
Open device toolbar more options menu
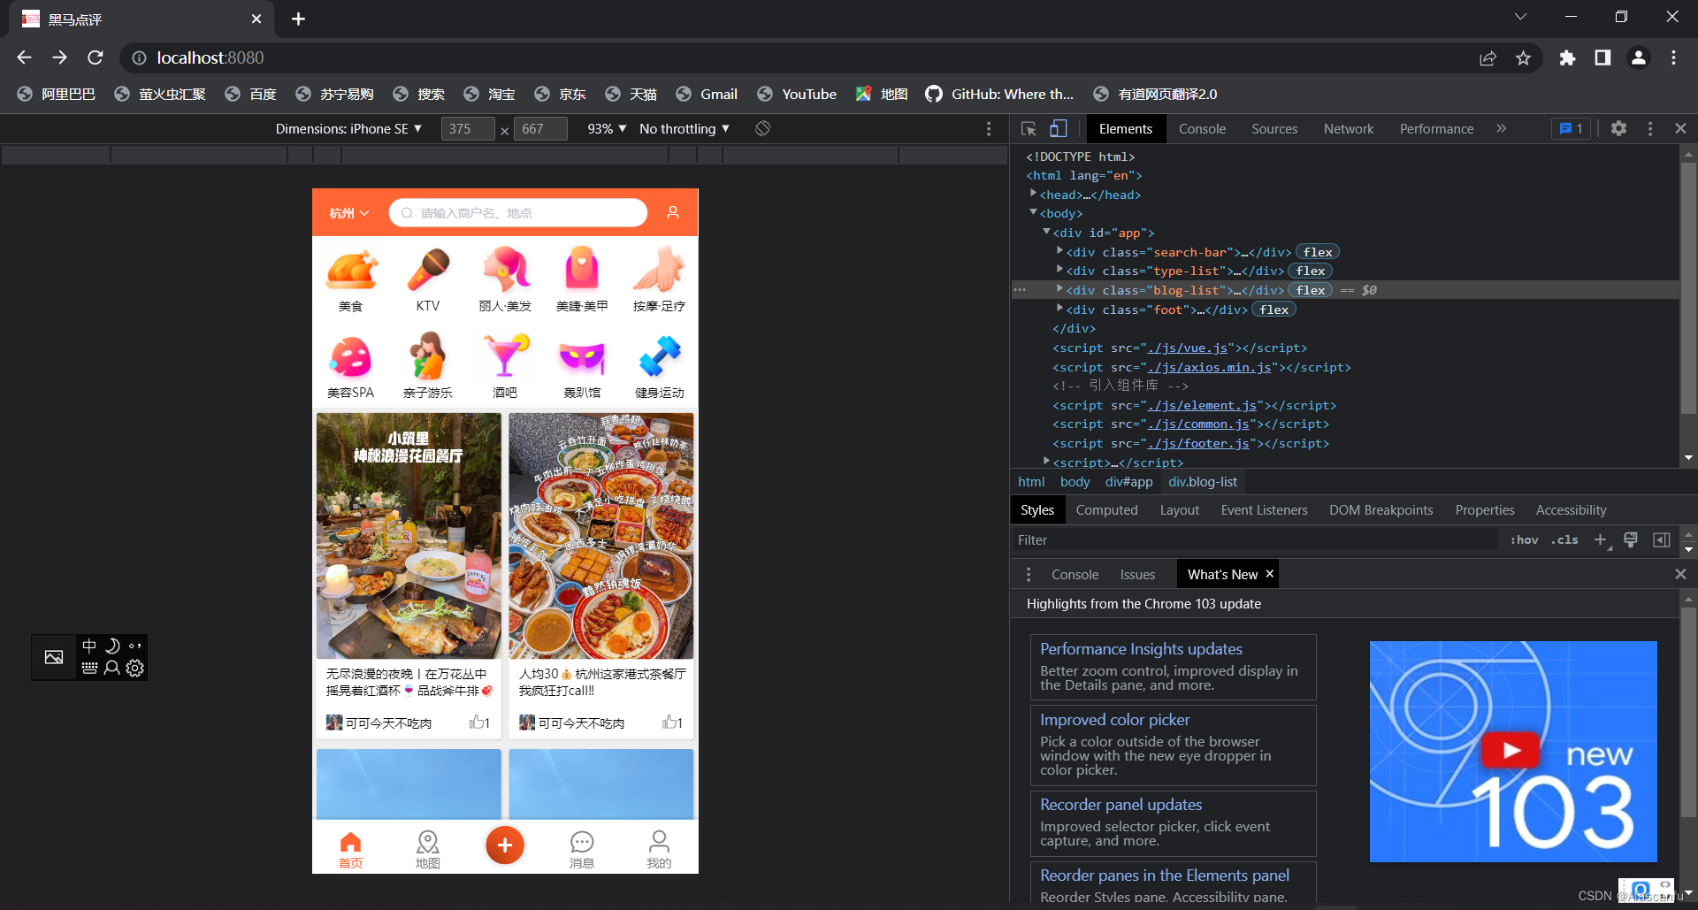989,129
